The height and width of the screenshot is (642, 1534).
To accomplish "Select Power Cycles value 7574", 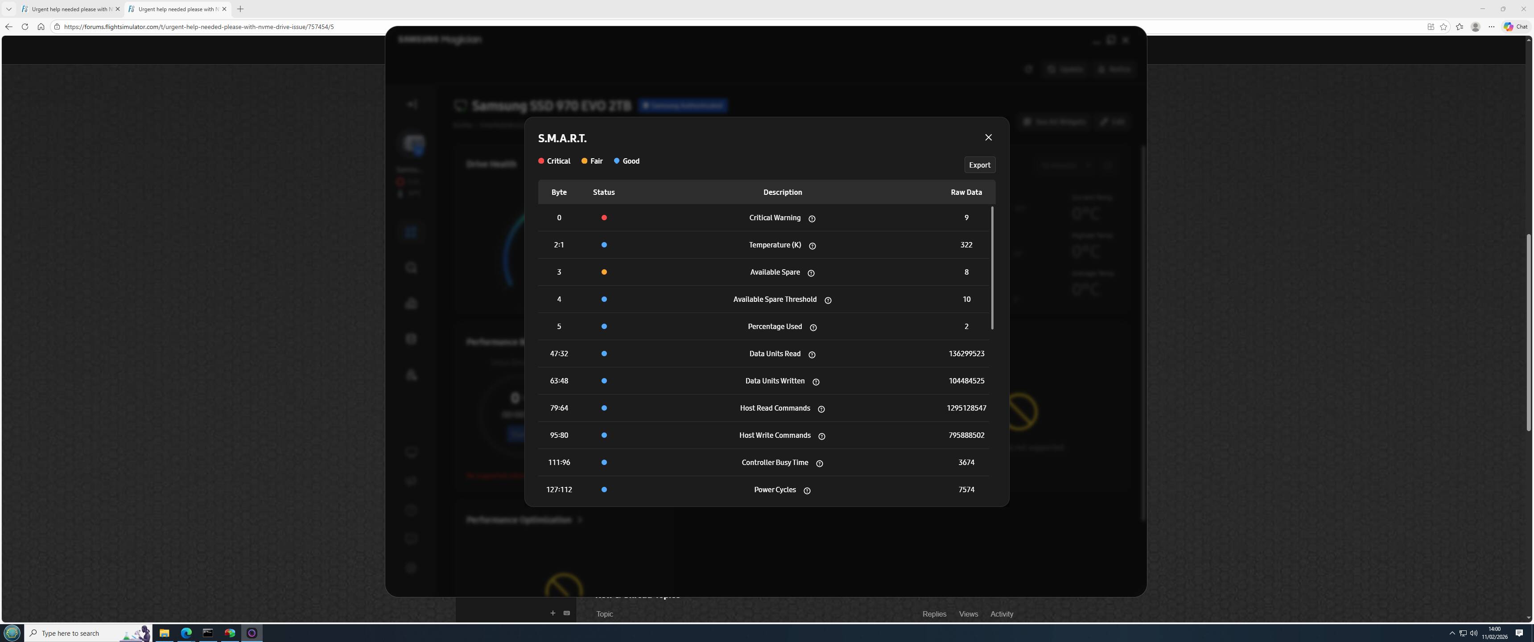I will coord(966,490).
